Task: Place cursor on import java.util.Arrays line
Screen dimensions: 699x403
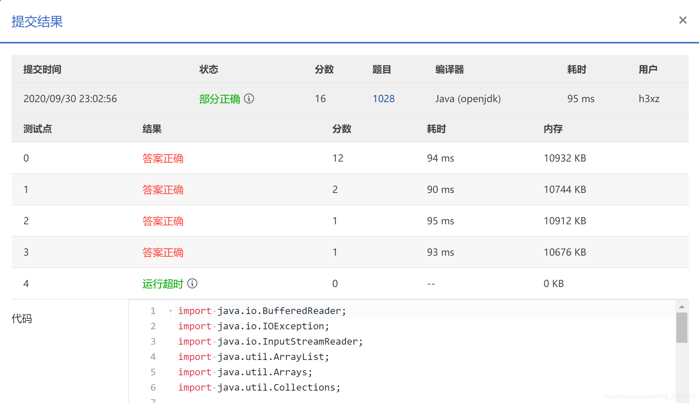Action: tap(245, 372)
